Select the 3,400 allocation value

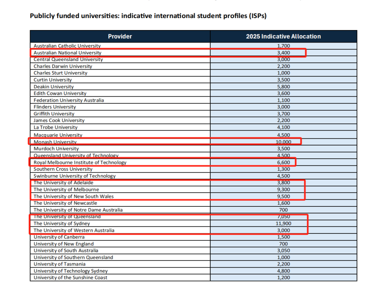tap(283, 52)
